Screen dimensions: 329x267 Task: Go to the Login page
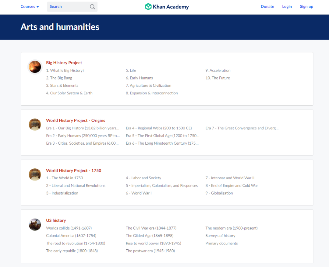[287, 6]
